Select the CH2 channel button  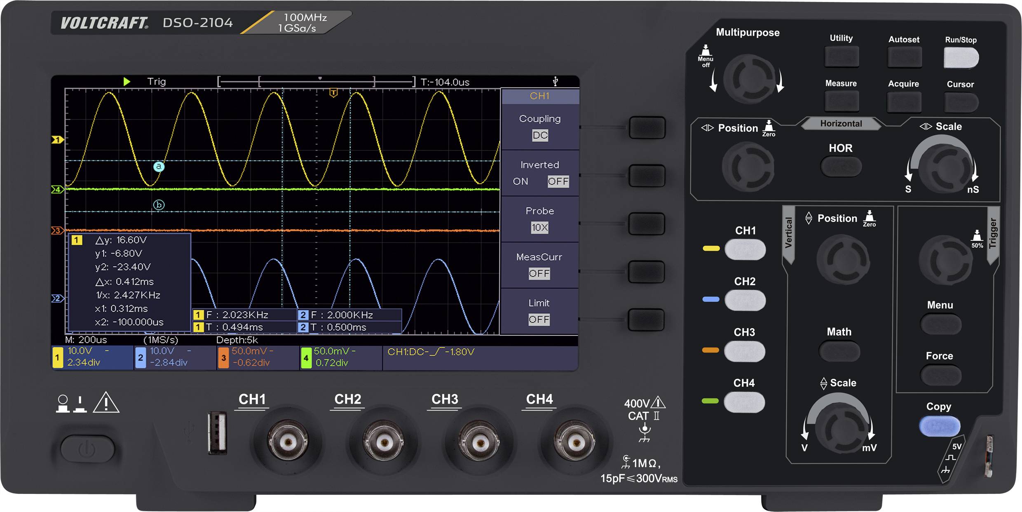(745, 300)
